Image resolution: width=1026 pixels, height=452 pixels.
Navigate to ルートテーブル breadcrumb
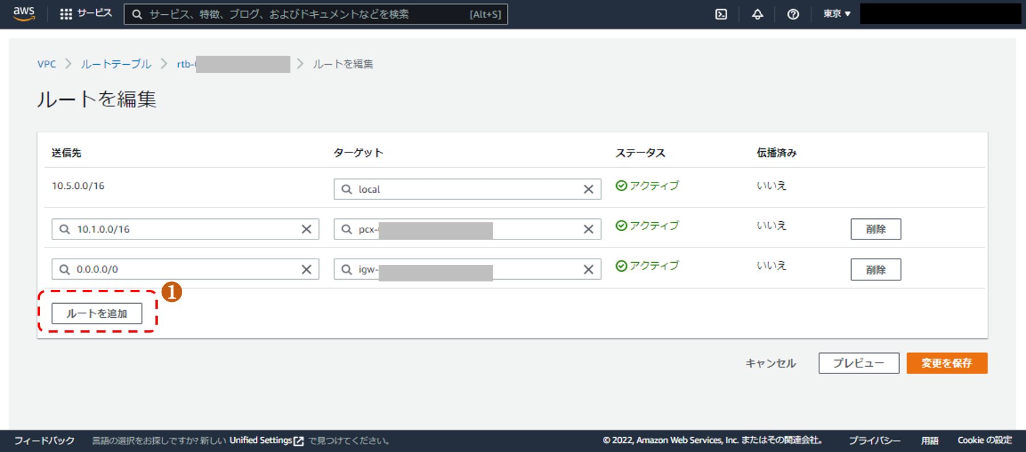coord(116,64)
